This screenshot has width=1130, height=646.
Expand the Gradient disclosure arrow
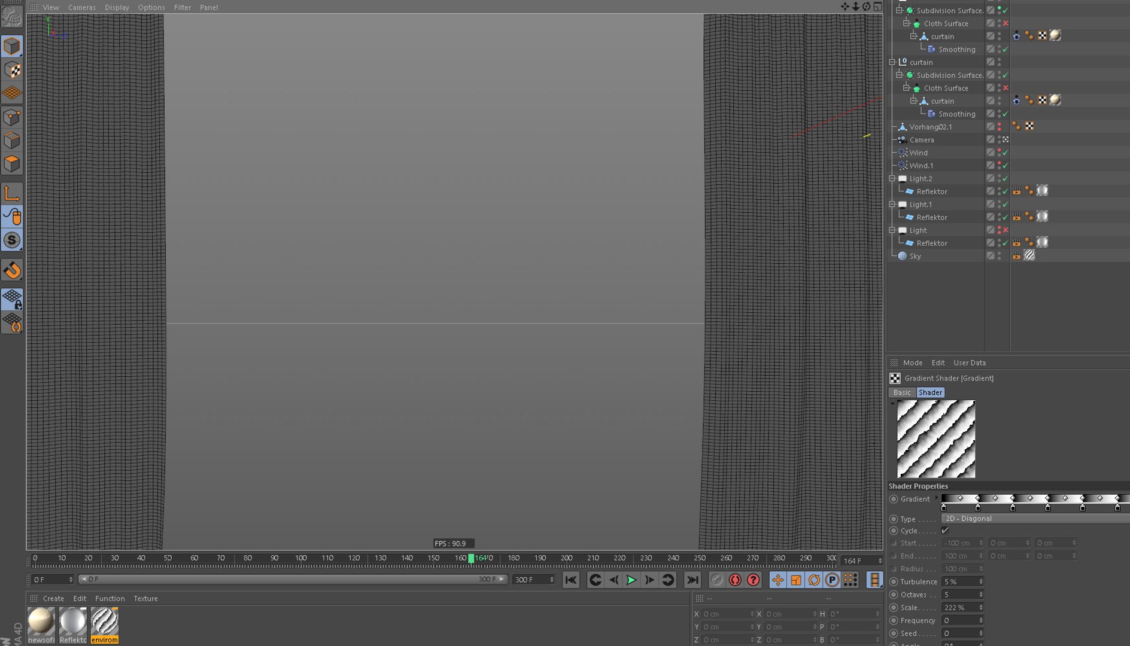click(937, 498)
